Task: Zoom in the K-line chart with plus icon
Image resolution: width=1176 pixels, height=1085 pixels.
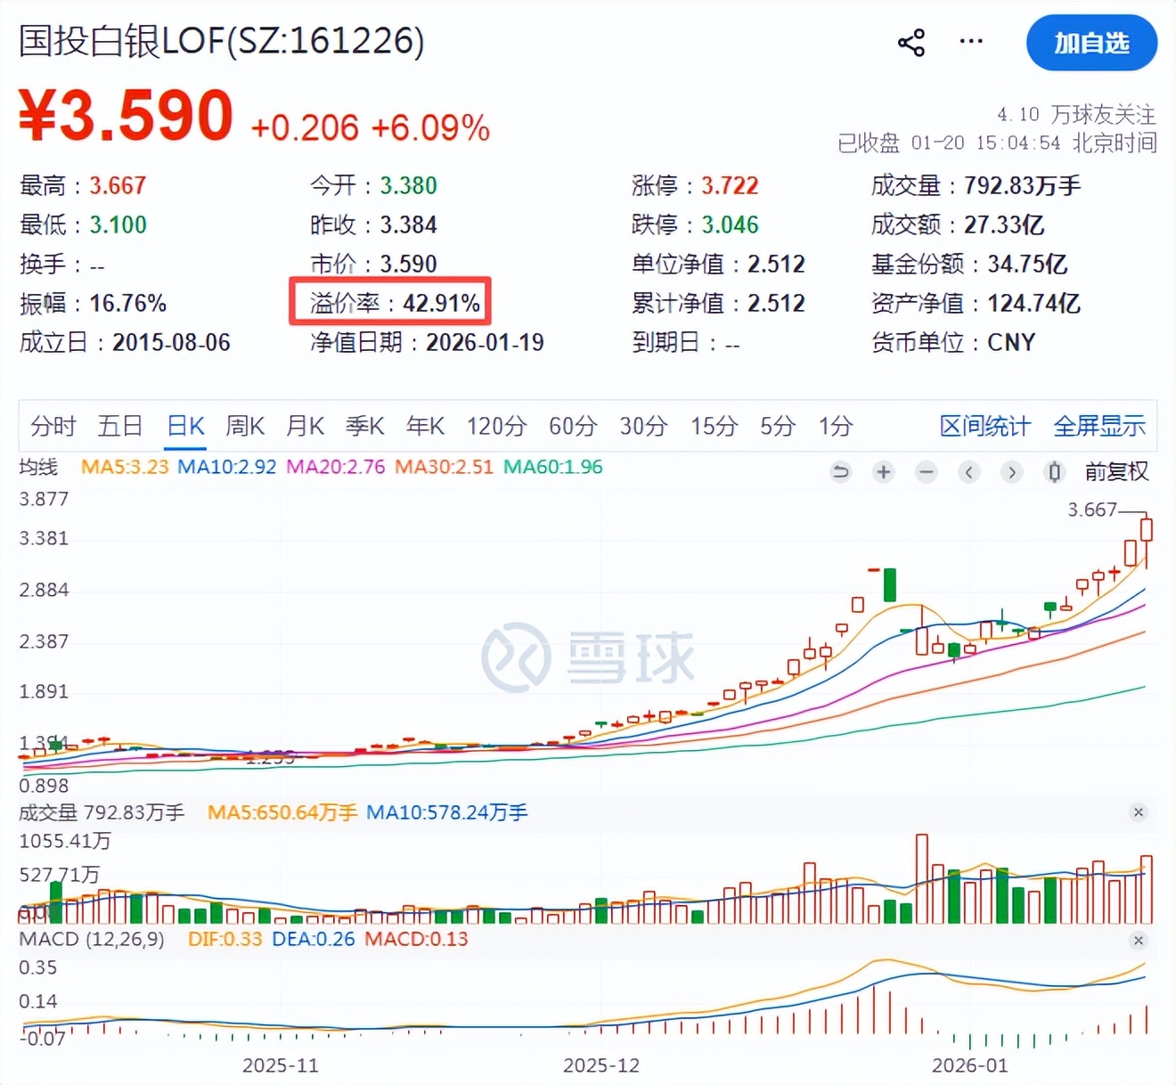Action: point(884,472)
